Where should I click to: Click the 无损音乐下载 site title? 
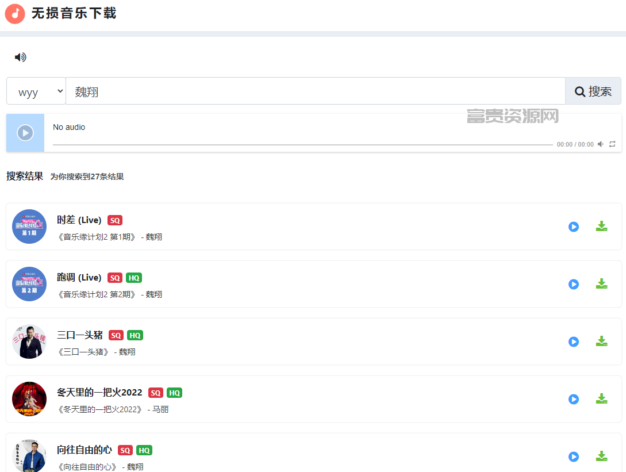coord(74,13)
